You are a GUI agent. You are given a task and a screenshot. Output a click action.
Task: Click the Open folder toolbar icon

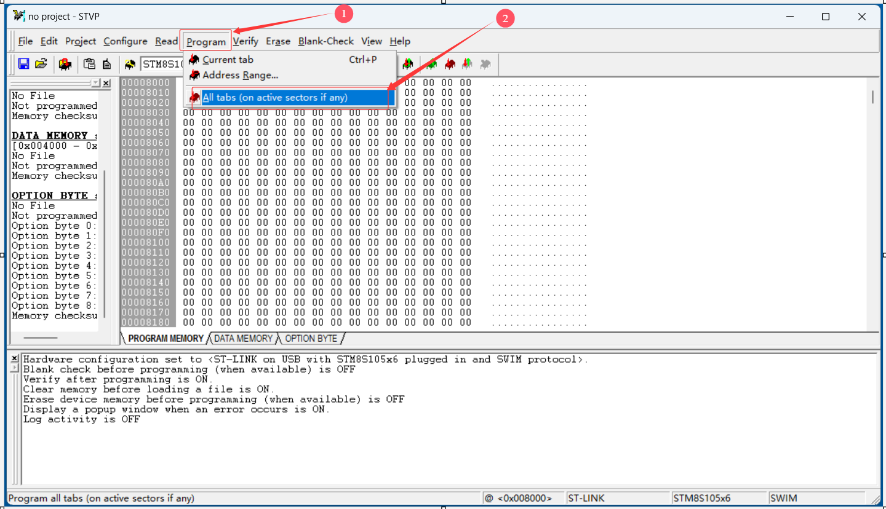click(41, 64)
